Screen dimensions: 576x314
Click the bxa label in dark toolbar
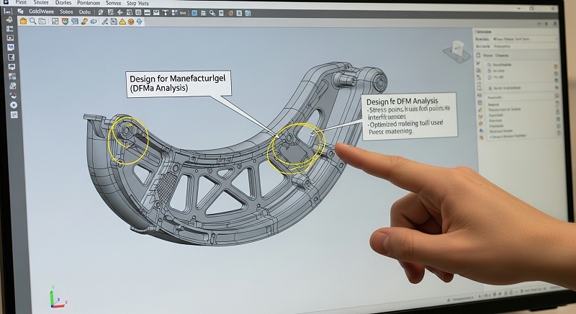click(183, 13)
